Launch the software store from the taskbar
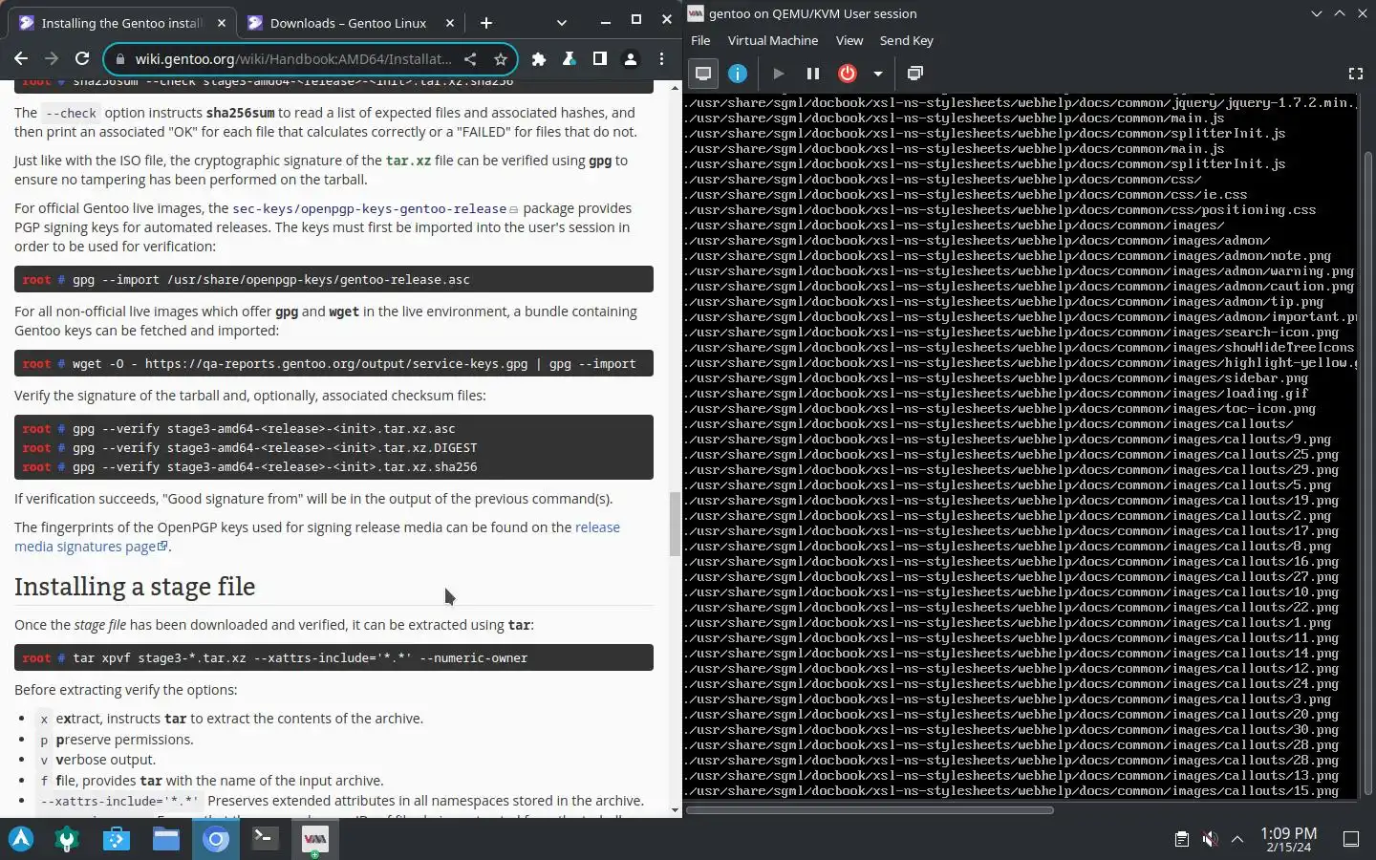This screenshot has width=1376, height=860. pyautogui.click(x=117, y=839)
